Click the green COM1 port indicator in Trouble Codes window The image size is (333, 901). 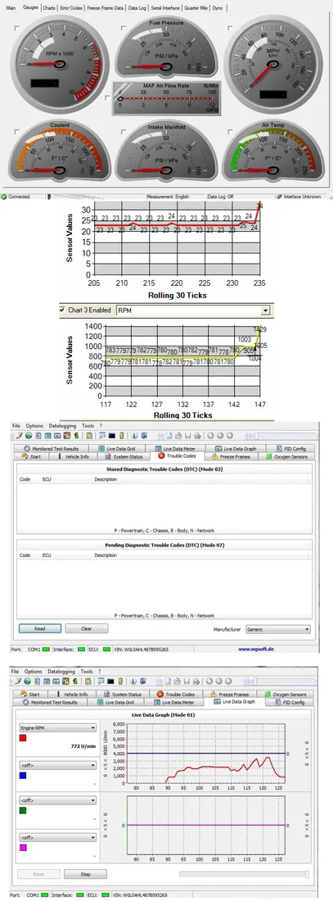45,649
